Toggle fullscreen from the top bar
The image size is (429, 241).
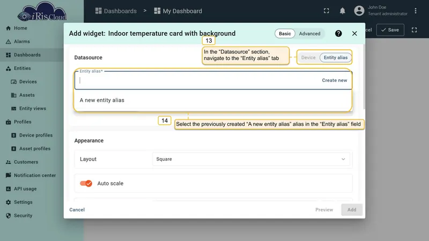pos(327,11)
